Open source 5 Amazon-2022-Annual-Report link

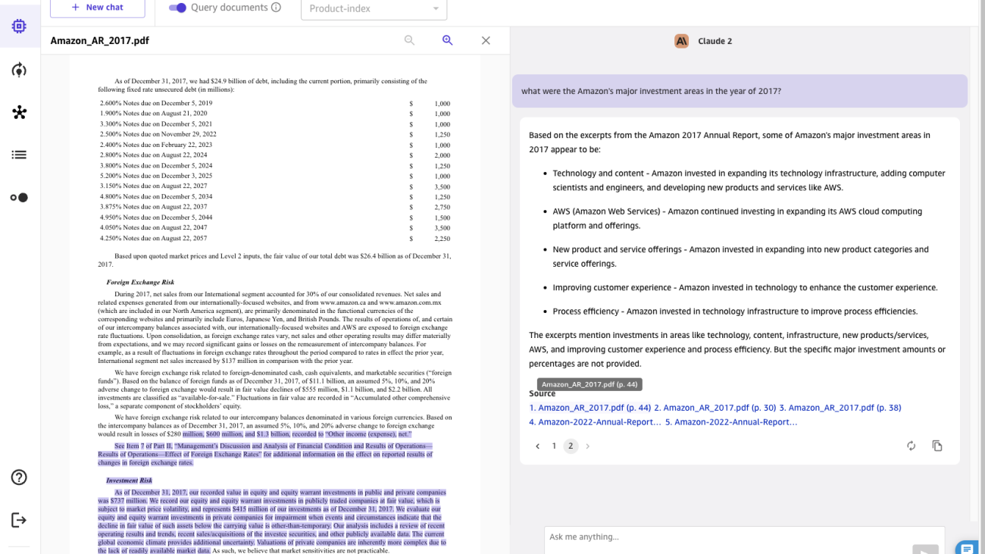[731, 422]
